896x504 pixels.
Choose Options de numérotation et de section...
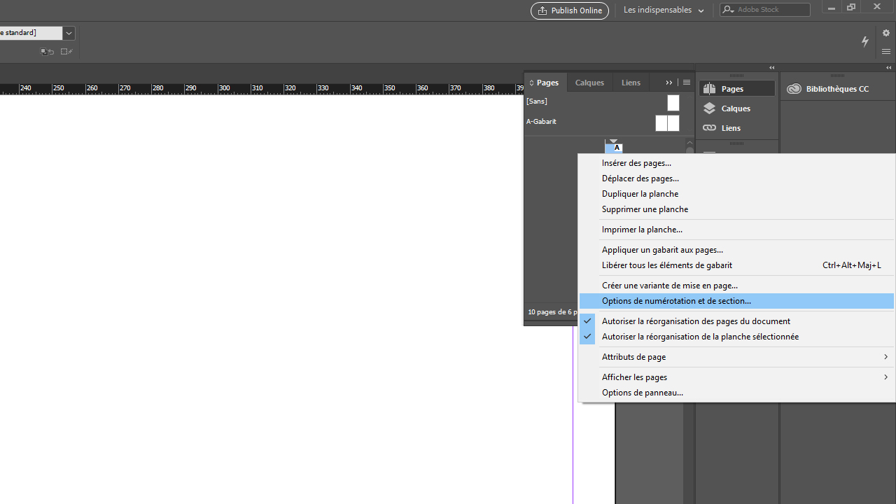737,301
